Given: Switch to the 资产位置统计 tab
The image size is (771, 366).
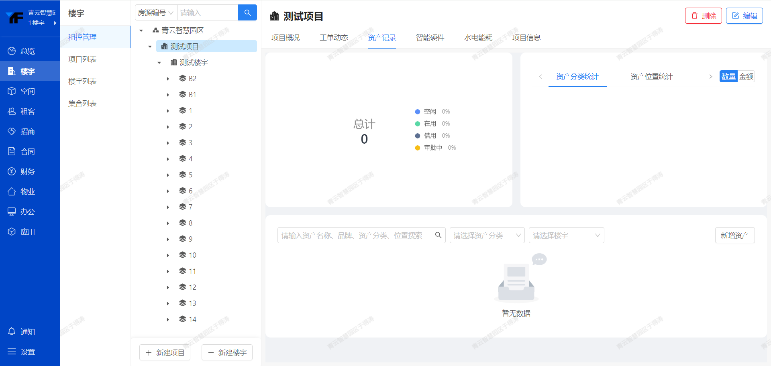Looking at the screenshot, I should point(651,77).
